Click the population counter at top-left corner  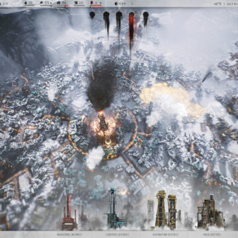click(x=5, y=3)
